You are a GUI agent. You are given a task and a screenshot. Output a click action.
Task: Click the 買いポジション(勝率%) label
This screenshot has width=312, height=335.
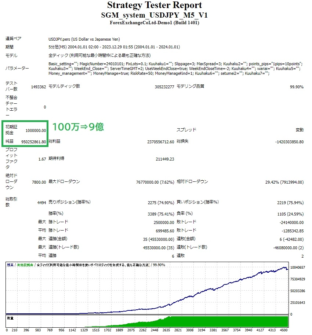[x=197, y=202]
